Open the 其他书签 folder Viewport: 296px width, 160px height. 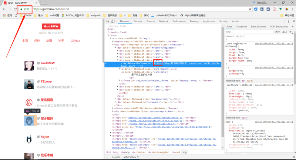pos(287,16)
